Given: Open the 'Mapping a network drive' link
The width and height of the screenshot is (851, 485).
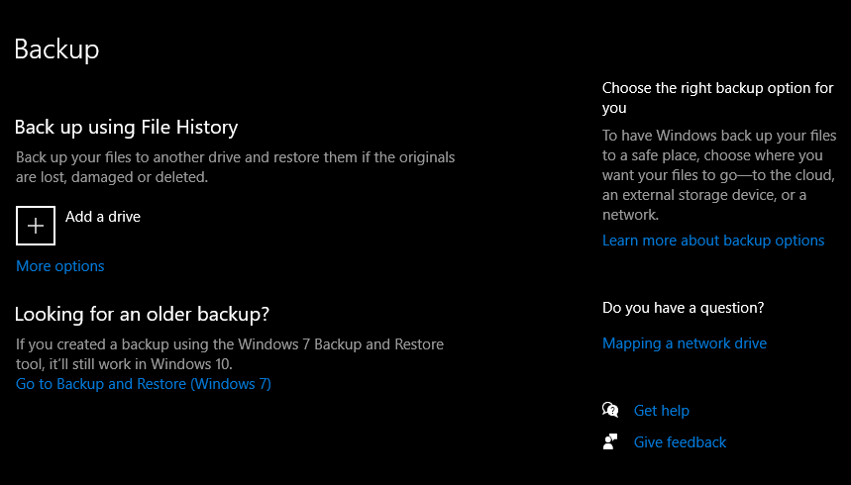Looking at the screenshot, I should point(685,343).
